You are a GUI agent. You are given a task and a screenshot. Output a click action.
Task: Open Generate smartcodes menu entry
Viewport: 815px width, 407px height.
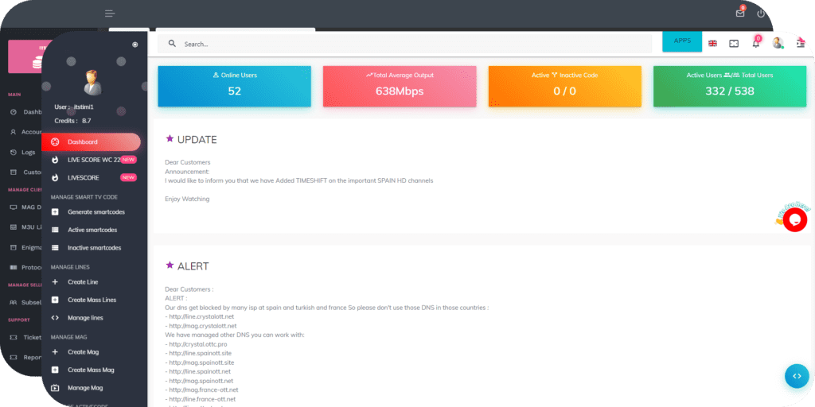pyautogui.click(x=96, y=212)
